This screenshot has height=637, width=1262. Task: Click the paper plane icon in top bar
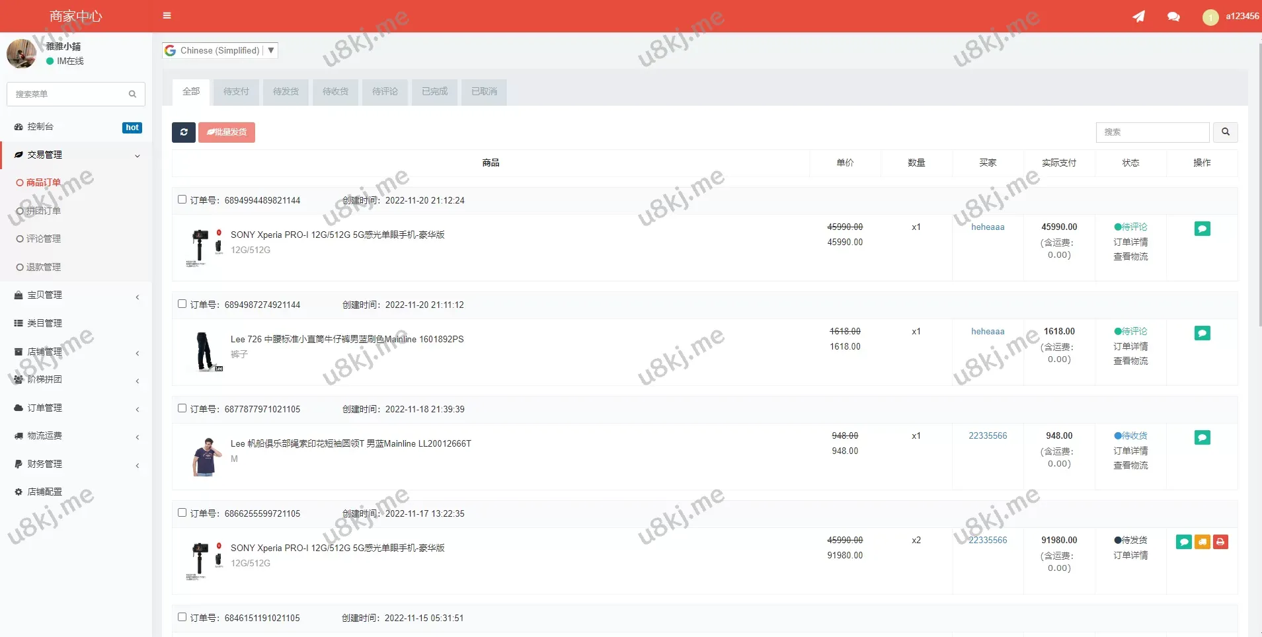pyautogui.click(x=1138, y=17)
